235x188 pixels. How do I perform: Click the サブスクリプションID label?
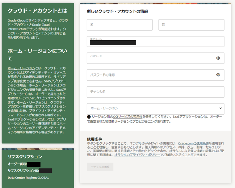pos(23,171)
